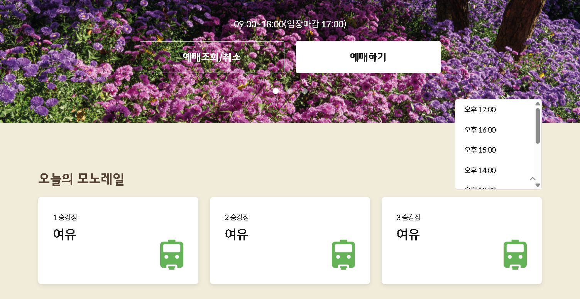Click the 예매하기 button

tap(368, 57)
